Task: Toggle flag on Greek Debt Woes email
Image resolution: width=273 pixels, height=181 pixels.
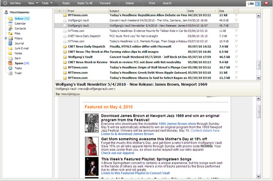Action: (x=236, y=73)
